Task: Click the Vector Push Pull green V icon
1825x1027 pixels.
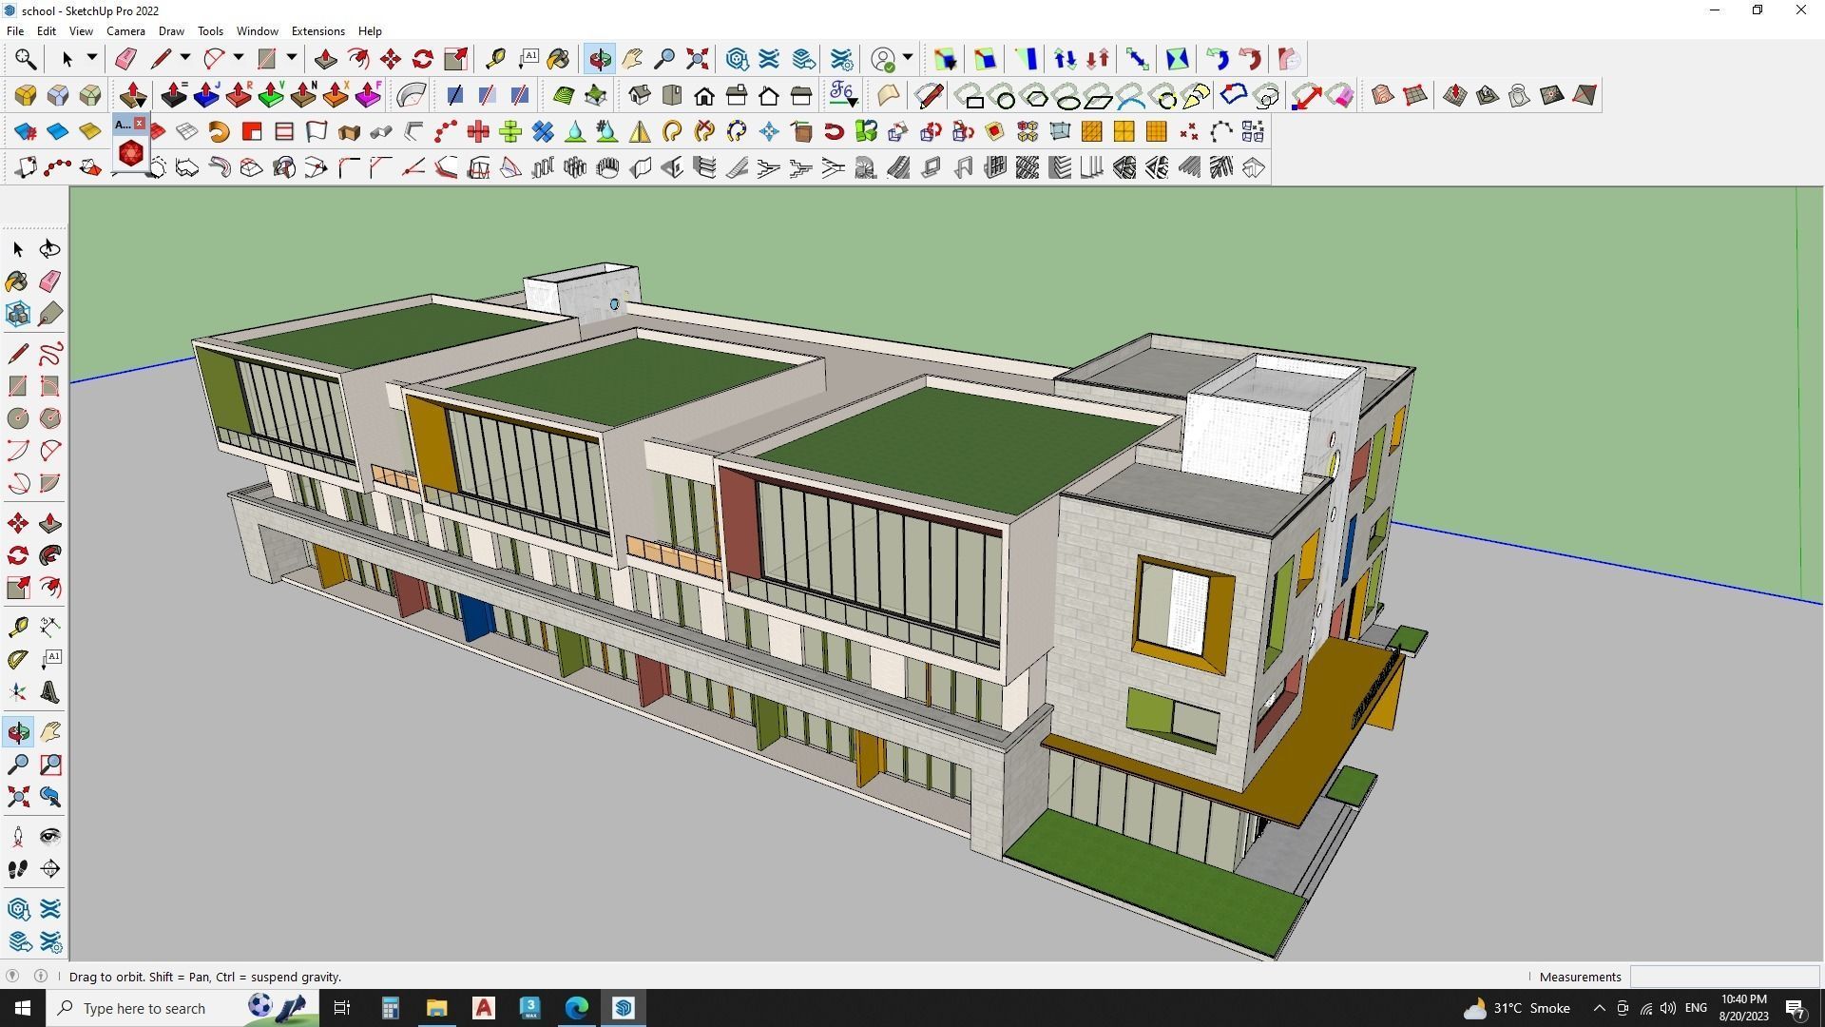Action: [271, 95]
